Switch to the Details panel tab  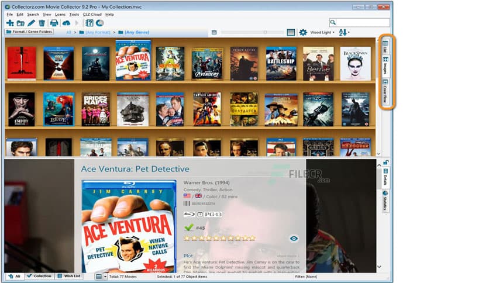pos(385,178)
